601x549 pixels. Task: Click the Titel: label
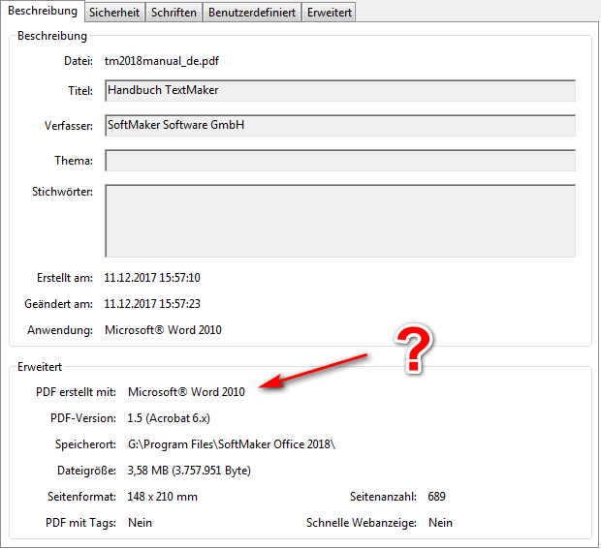click(x=80, y=91)
